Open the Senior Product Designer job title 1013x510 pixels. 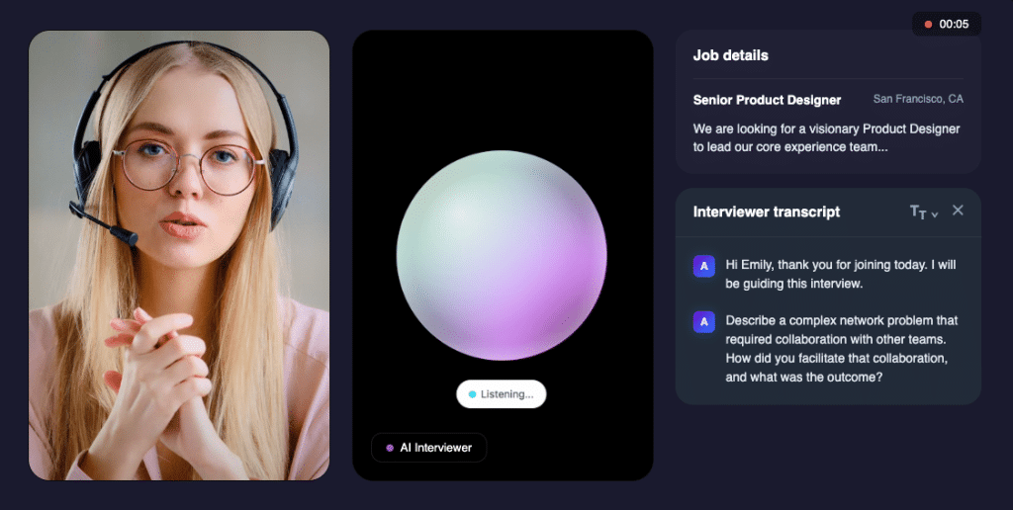pos(767,100)
